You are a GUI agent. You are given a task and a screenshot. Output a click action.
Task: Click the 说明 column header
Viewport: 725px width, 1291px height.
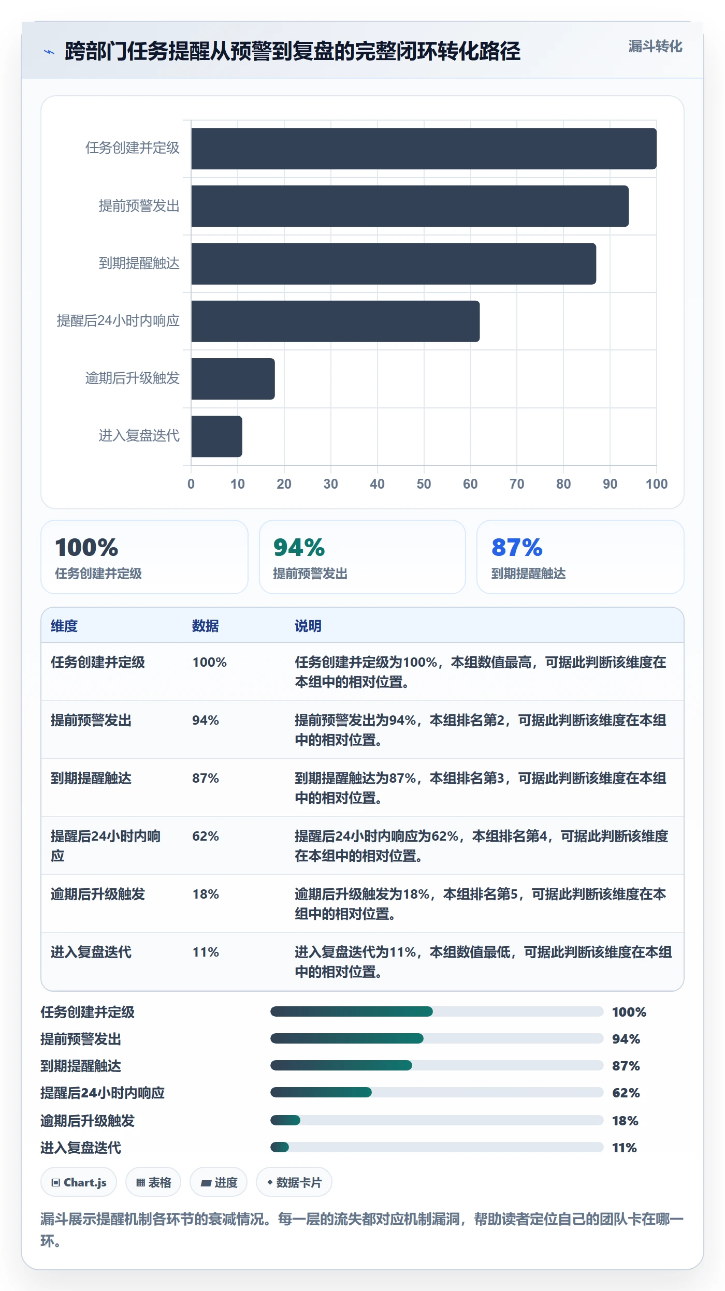click(308, 626)
